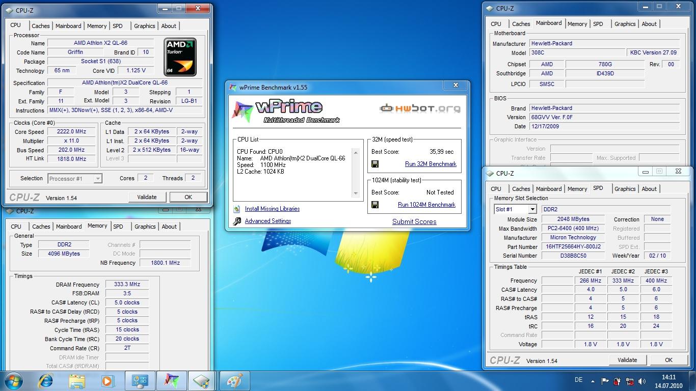Show hidden tray icons arrow
696x391 pixels.
pos(593,381)
